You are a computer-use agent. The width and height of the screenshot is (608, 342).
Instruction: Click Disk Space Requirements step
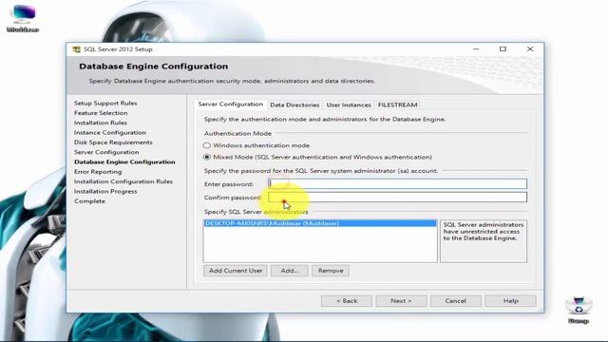[x=113, y=142]
